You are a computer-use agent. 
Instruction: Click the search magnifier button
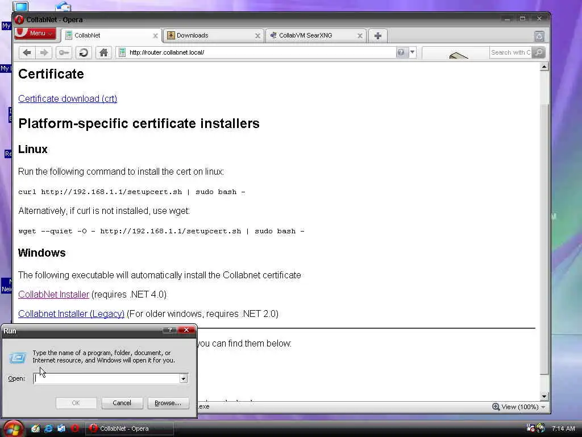click(x=538, y=52)
